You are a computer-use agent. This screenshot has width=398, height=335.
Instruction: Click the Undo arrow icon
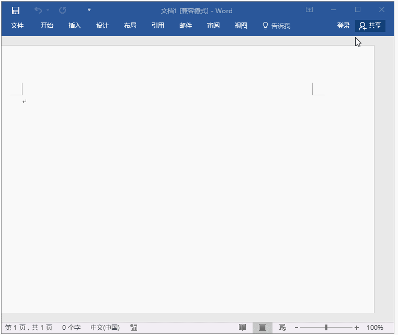pos(38,10)
